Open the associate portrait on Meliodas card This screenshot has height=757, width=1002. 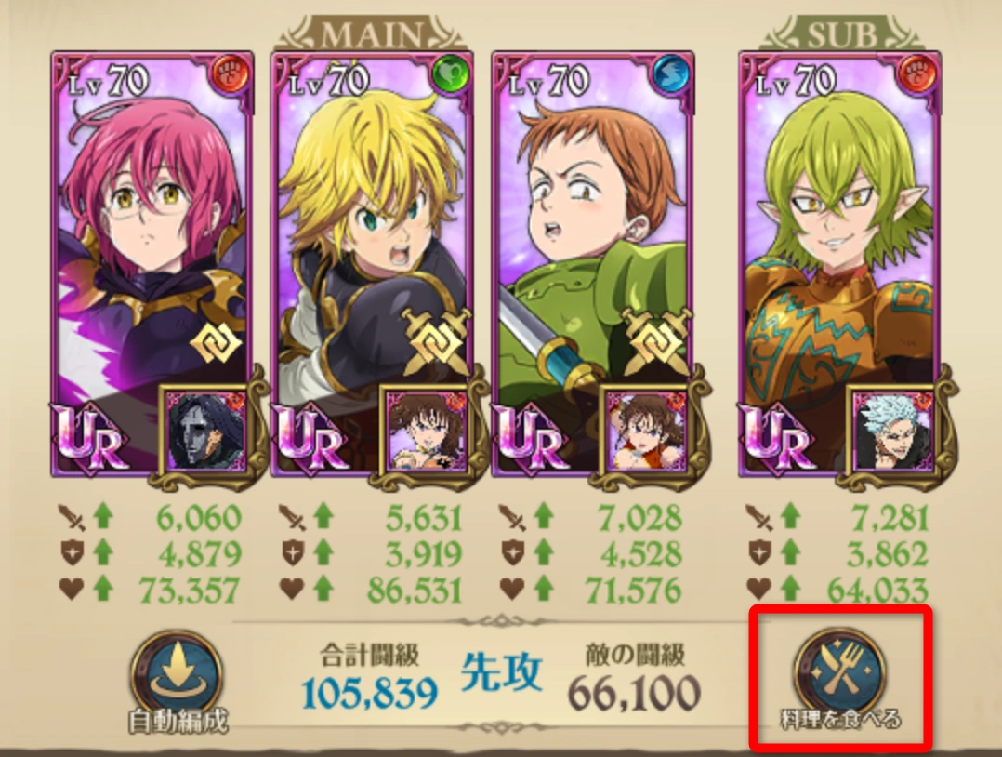[427, 431]
